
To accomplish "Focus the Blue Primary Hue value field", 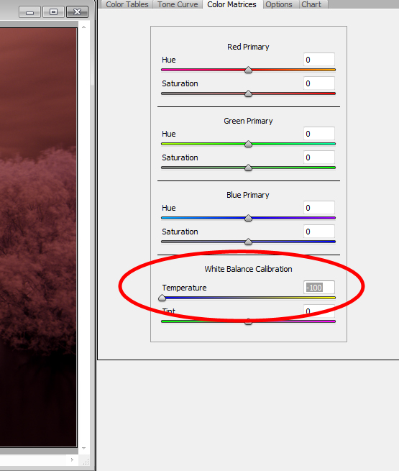I will (319, 208).
